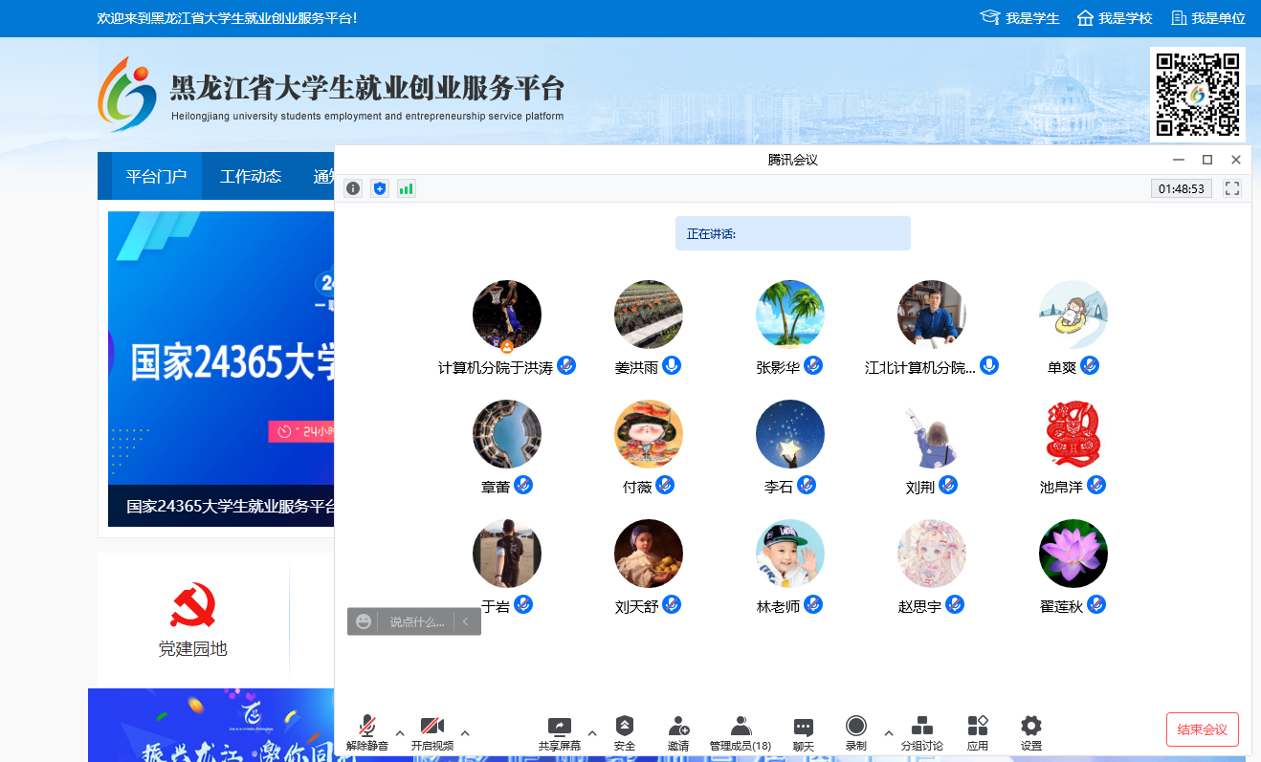The height and width of the screenshot is (762, 1261).
Task: Click 我是学生 link in top bar
Action: pyautogui.click(x=1020, y=18)
